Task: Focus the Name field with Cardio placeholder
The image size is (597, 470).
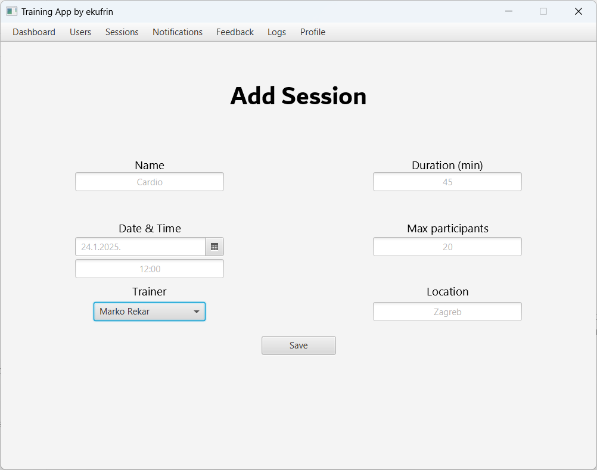Action: 149,182
